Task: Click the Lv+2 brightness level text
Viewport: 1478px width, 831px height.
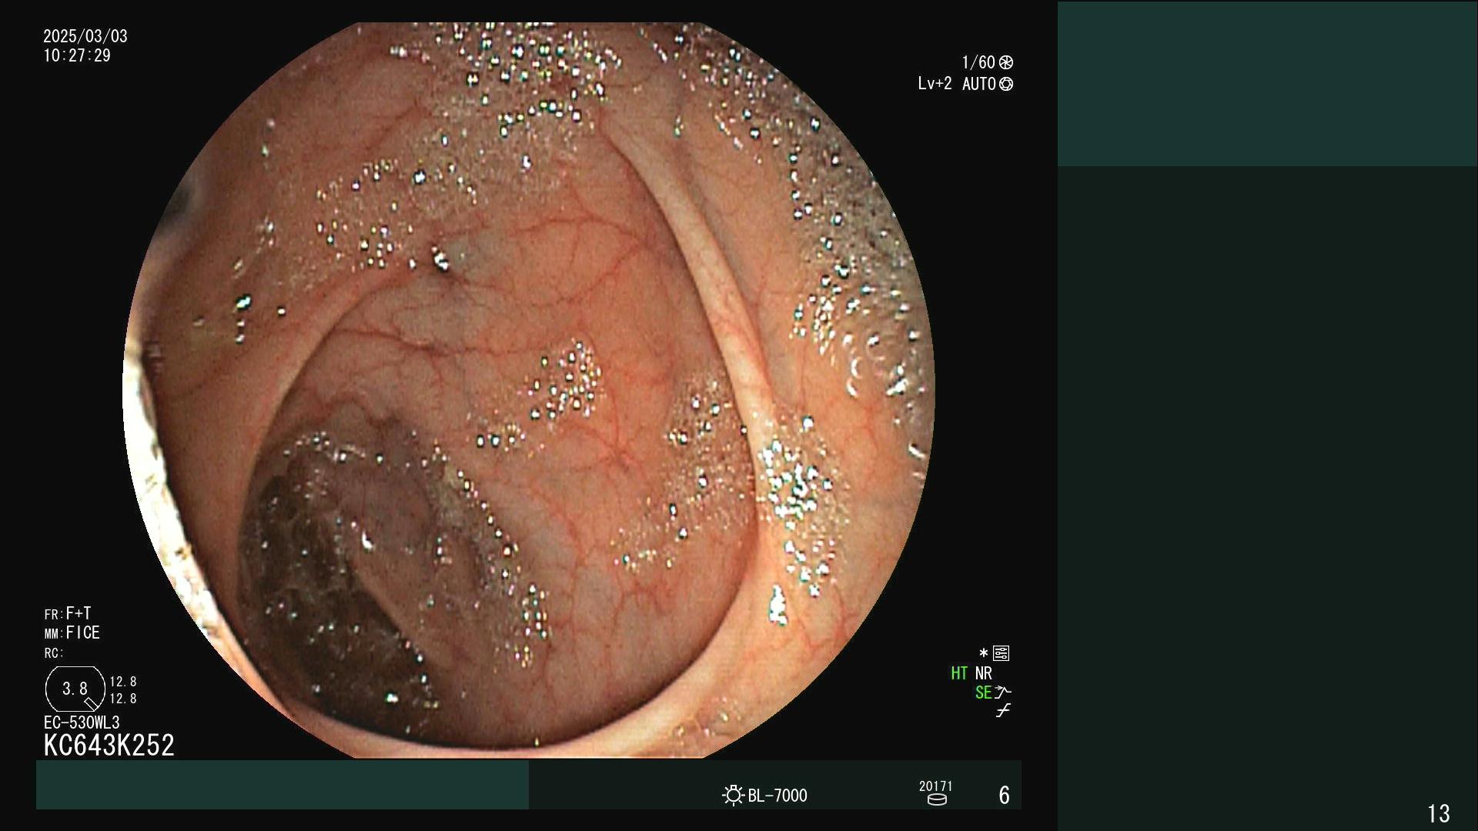Action: pos(935,84)
